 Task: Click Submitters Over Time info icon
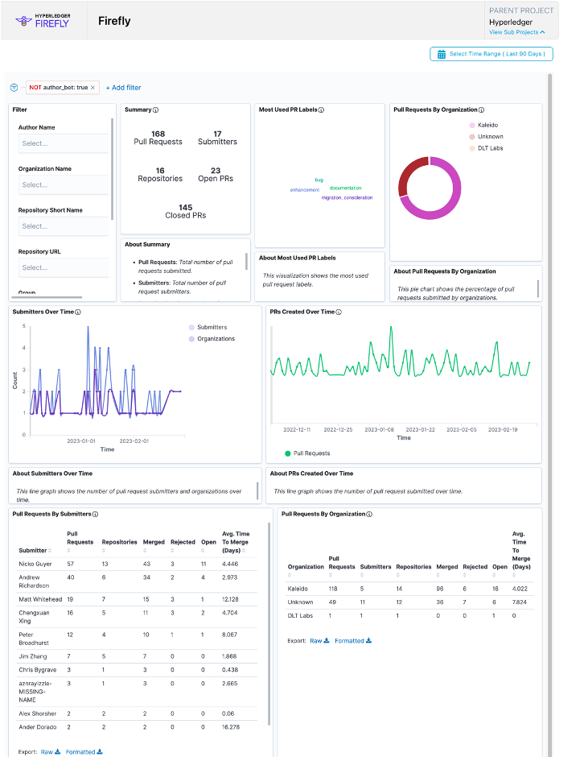78,312
